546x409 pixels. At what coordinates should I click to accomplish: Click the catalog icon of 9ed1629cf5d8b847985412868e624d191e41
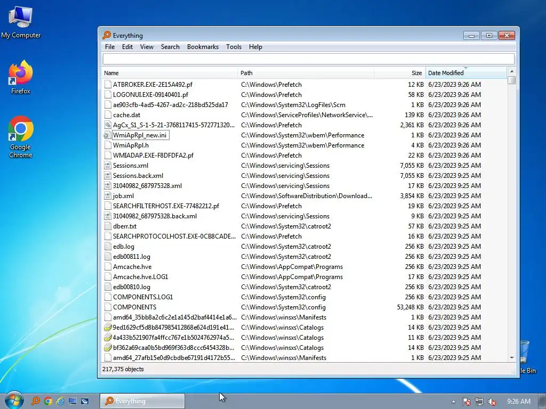[108, 328]
